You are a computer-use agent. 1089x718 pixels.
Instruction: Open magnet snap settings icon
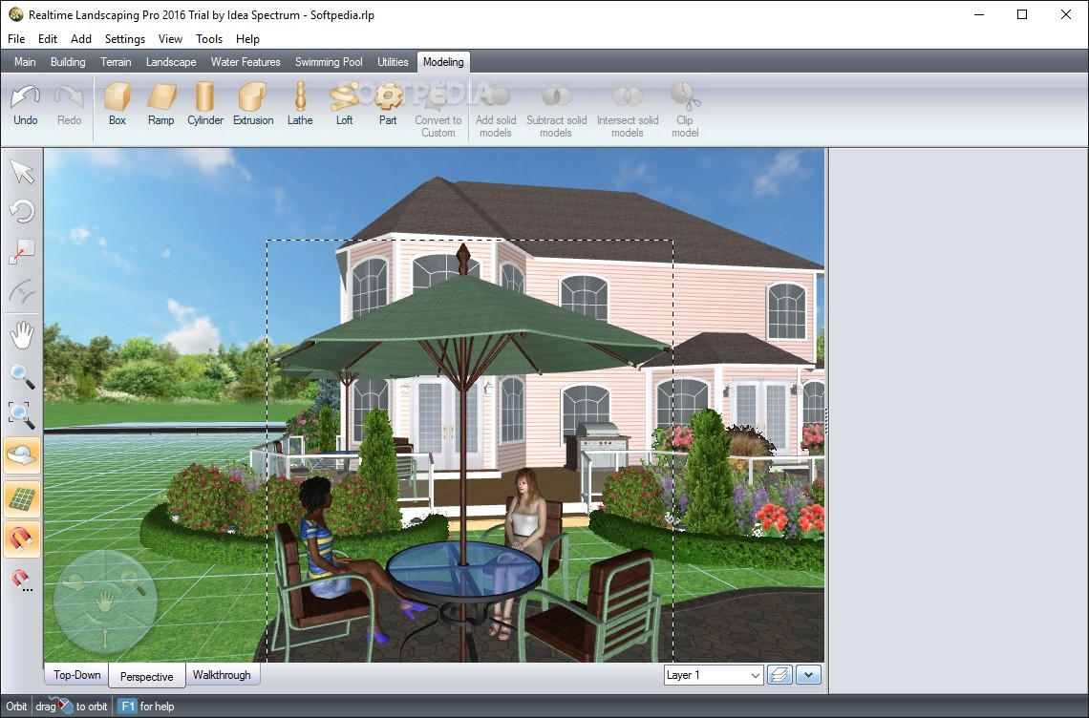coord(22,581)
